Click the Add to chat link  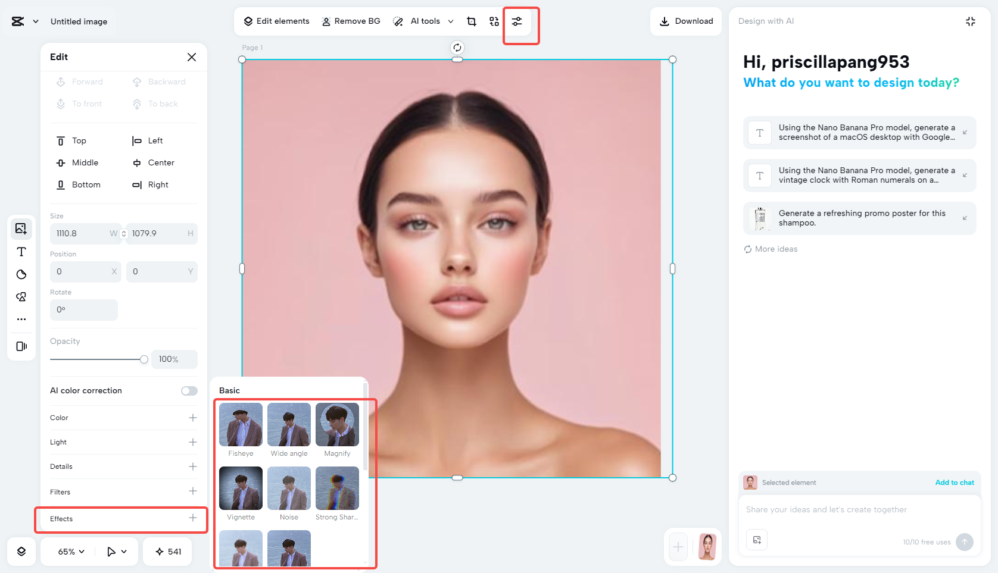(x=955, y=483)
